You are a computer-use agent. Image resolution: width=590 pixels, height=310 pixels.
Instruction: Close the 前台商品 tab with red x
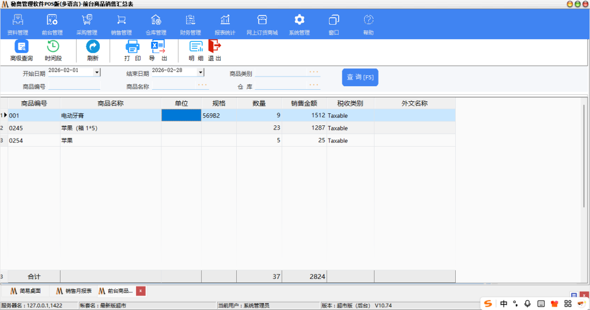click(141, 291)
